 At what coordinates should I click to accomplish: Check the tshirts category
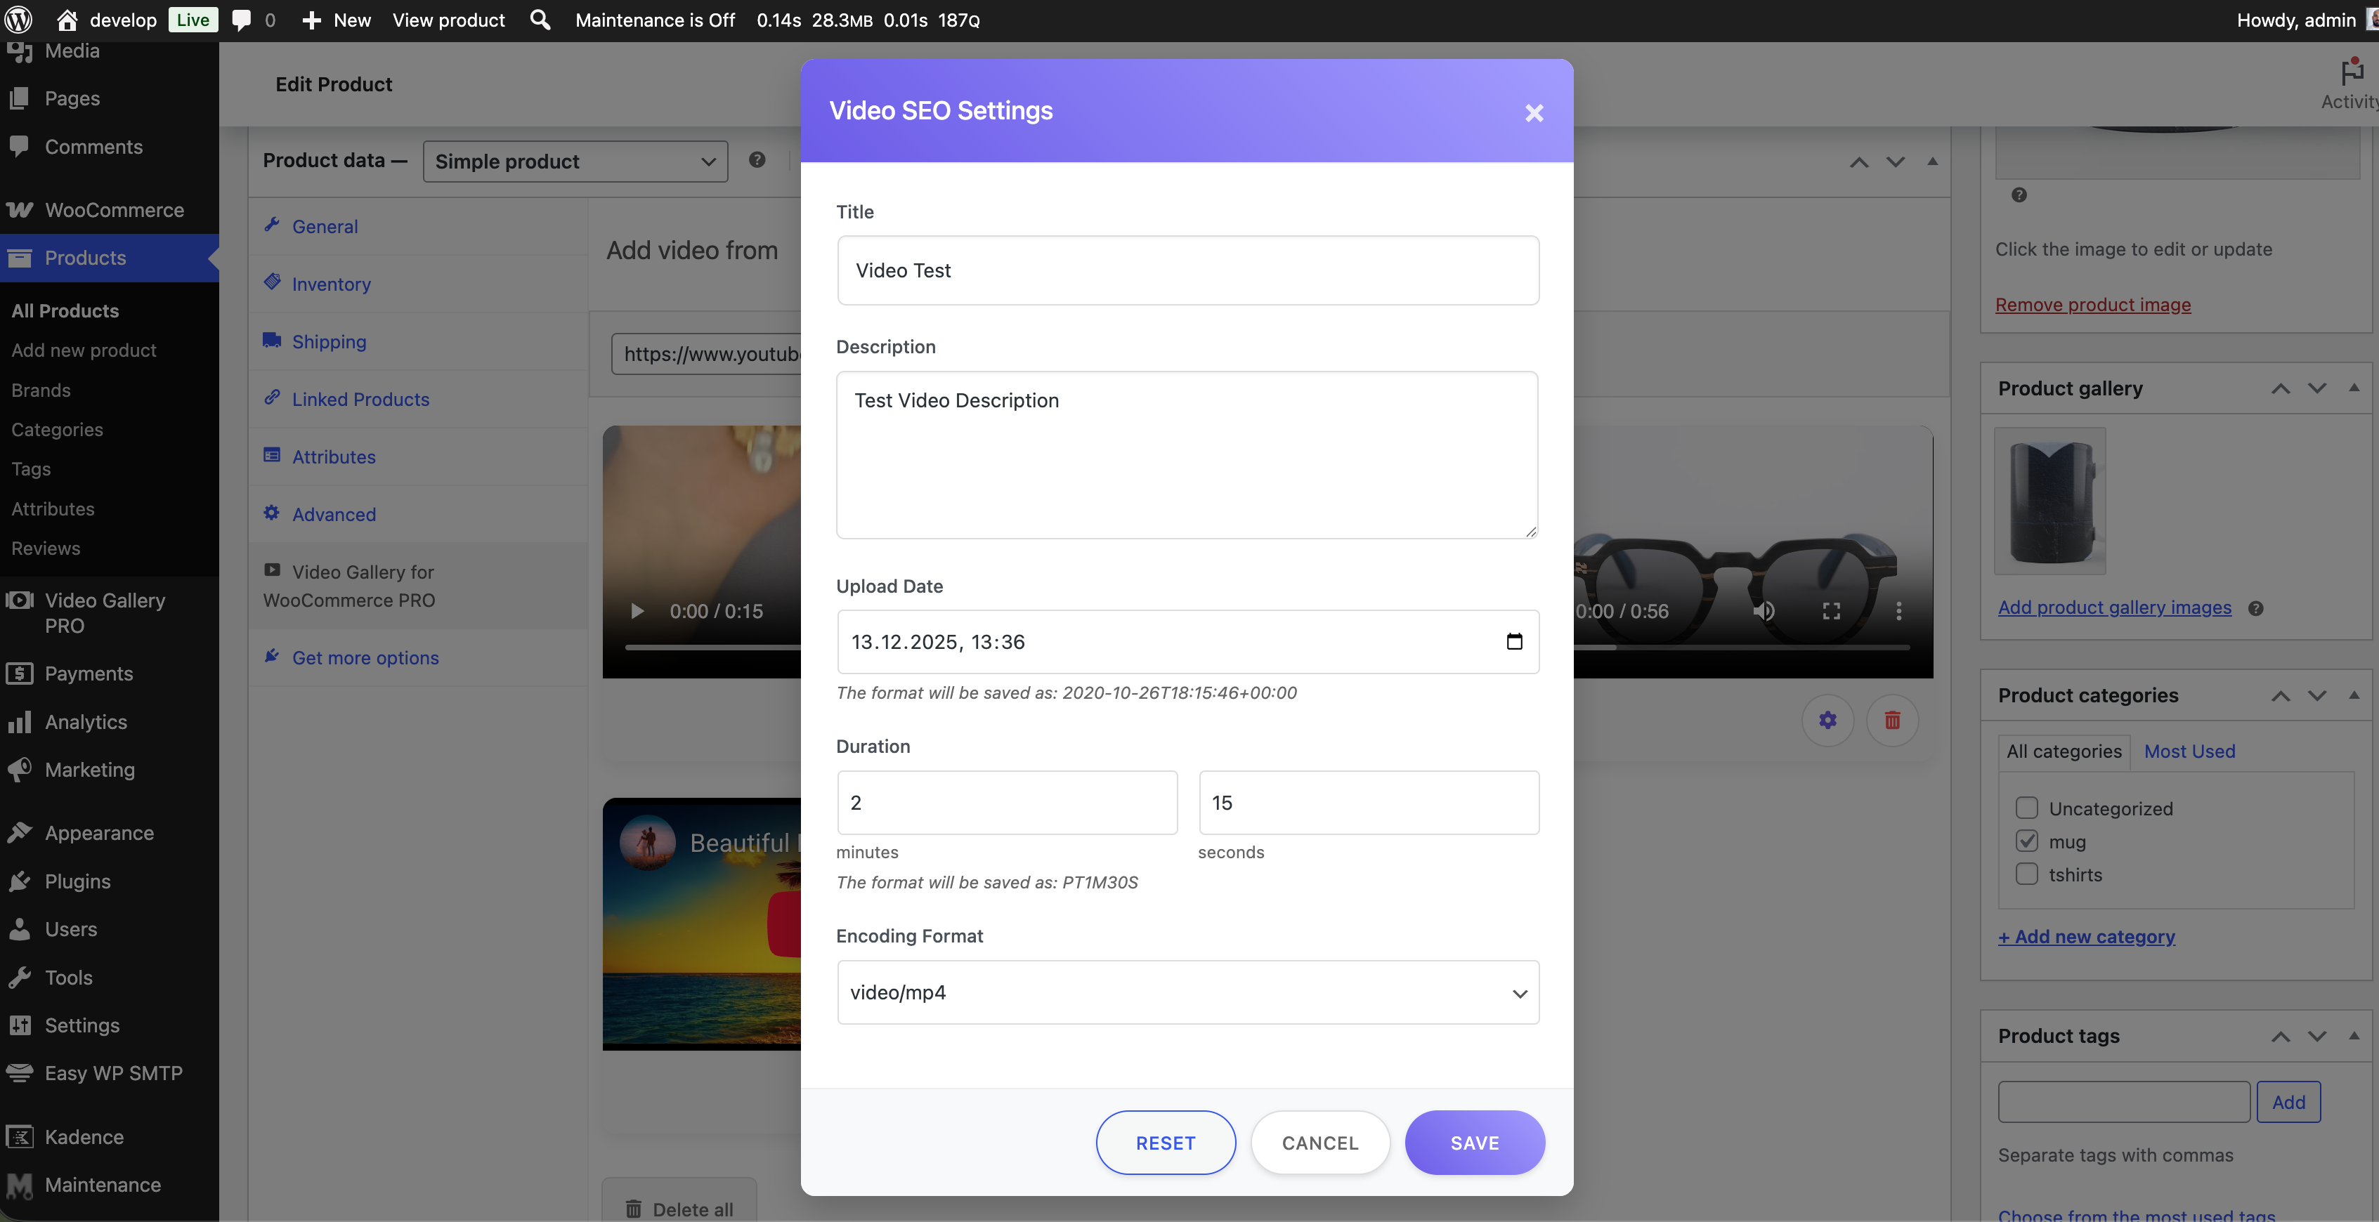[2027, 874]
